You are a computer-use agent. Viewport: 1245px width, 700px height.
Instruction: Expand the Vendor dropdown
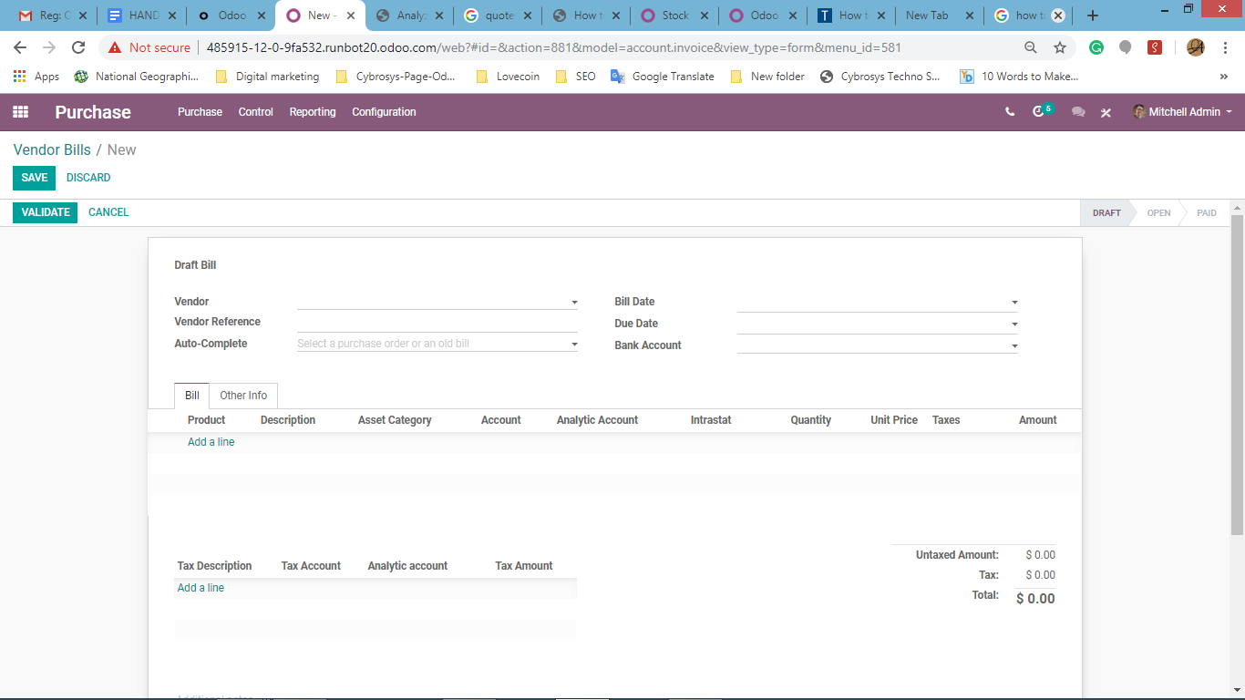(574, 303)
